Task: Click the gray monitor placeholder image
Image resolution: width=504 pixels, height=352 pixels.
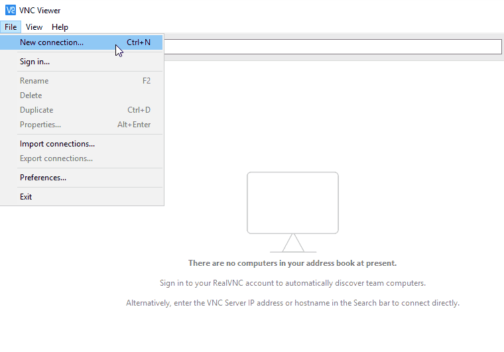Action: 293,212
